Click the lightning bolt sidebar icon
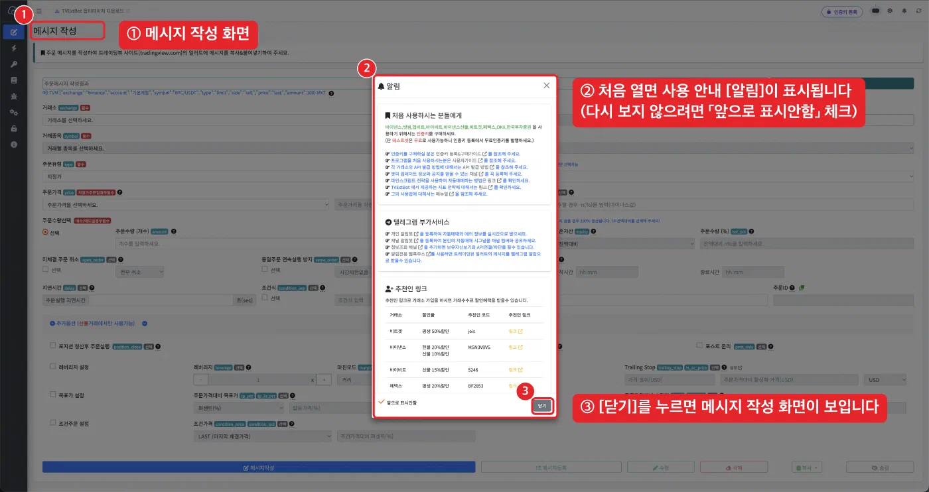Screen dimensions: 929x492 coord(14,48)
